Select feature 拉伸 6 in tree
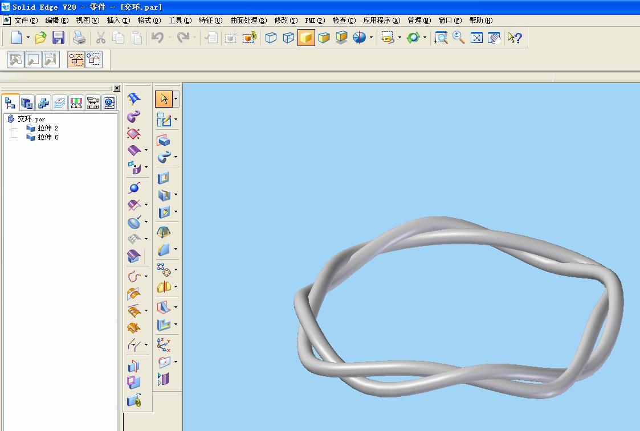This screenshot has height=431, width=640. pyautogui.click(x=42, y=137)
